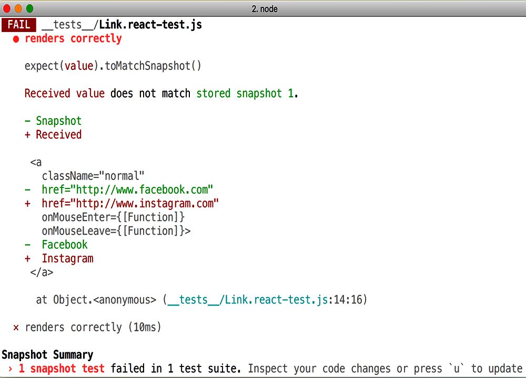
Task: Click the href facebook.com diff line
Action: [x=119, y=190]
